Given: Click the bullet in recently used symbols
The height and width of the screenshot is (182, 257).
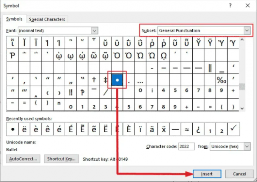Looking at the screenshot, I should 14,129.
